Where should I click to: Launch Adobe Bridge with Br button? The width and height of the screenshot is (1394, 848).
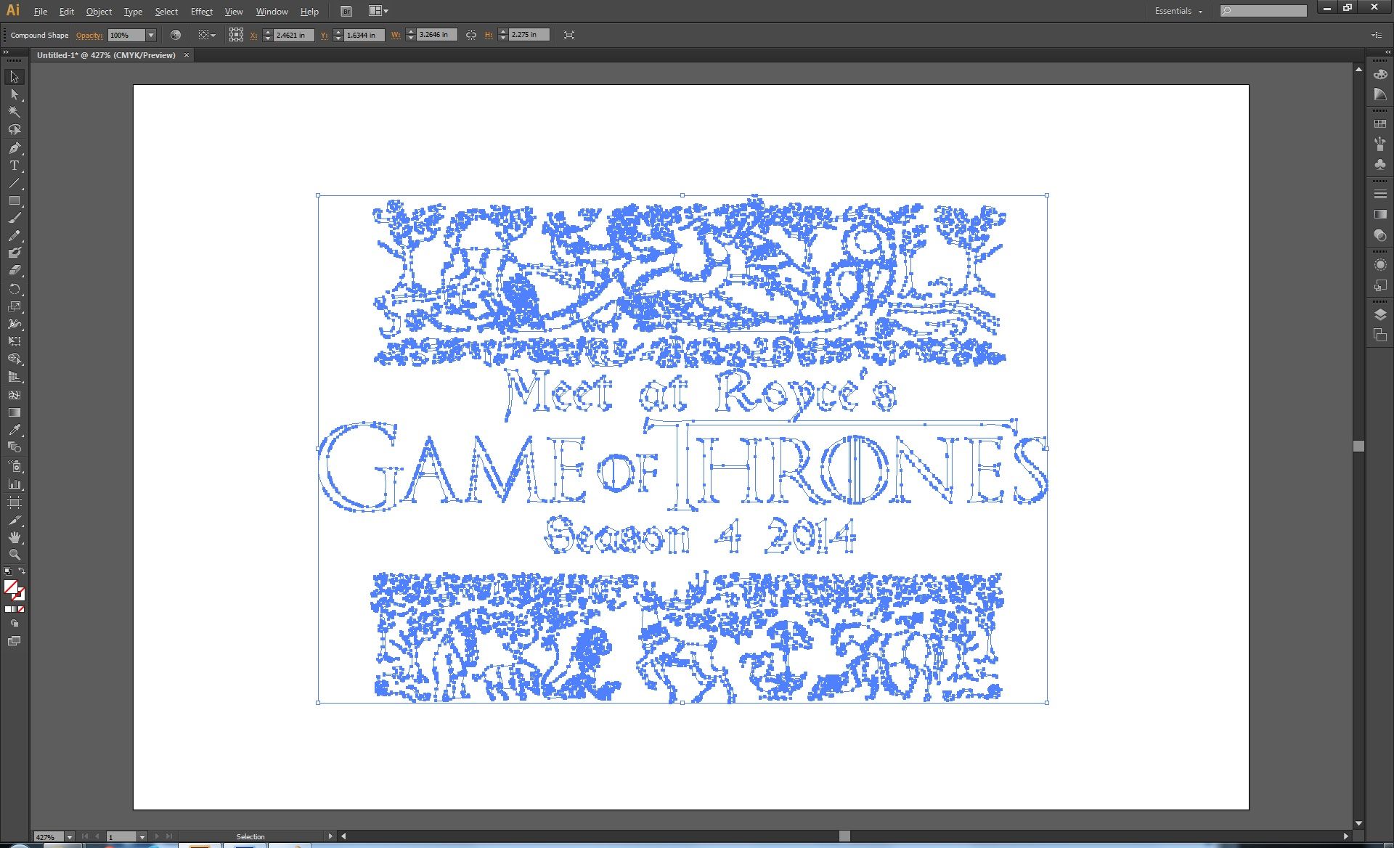pos(346,11)
